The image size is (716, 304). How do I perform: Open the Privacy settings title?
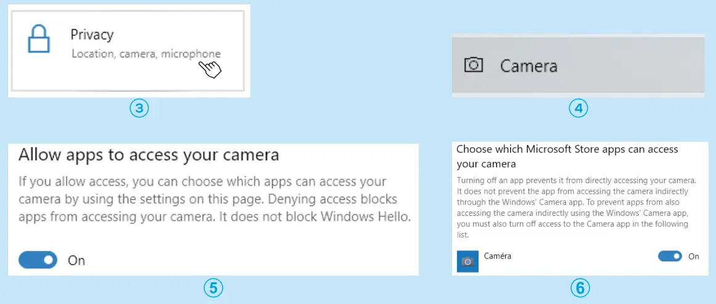pyautogui.click(x=92, y=35)
